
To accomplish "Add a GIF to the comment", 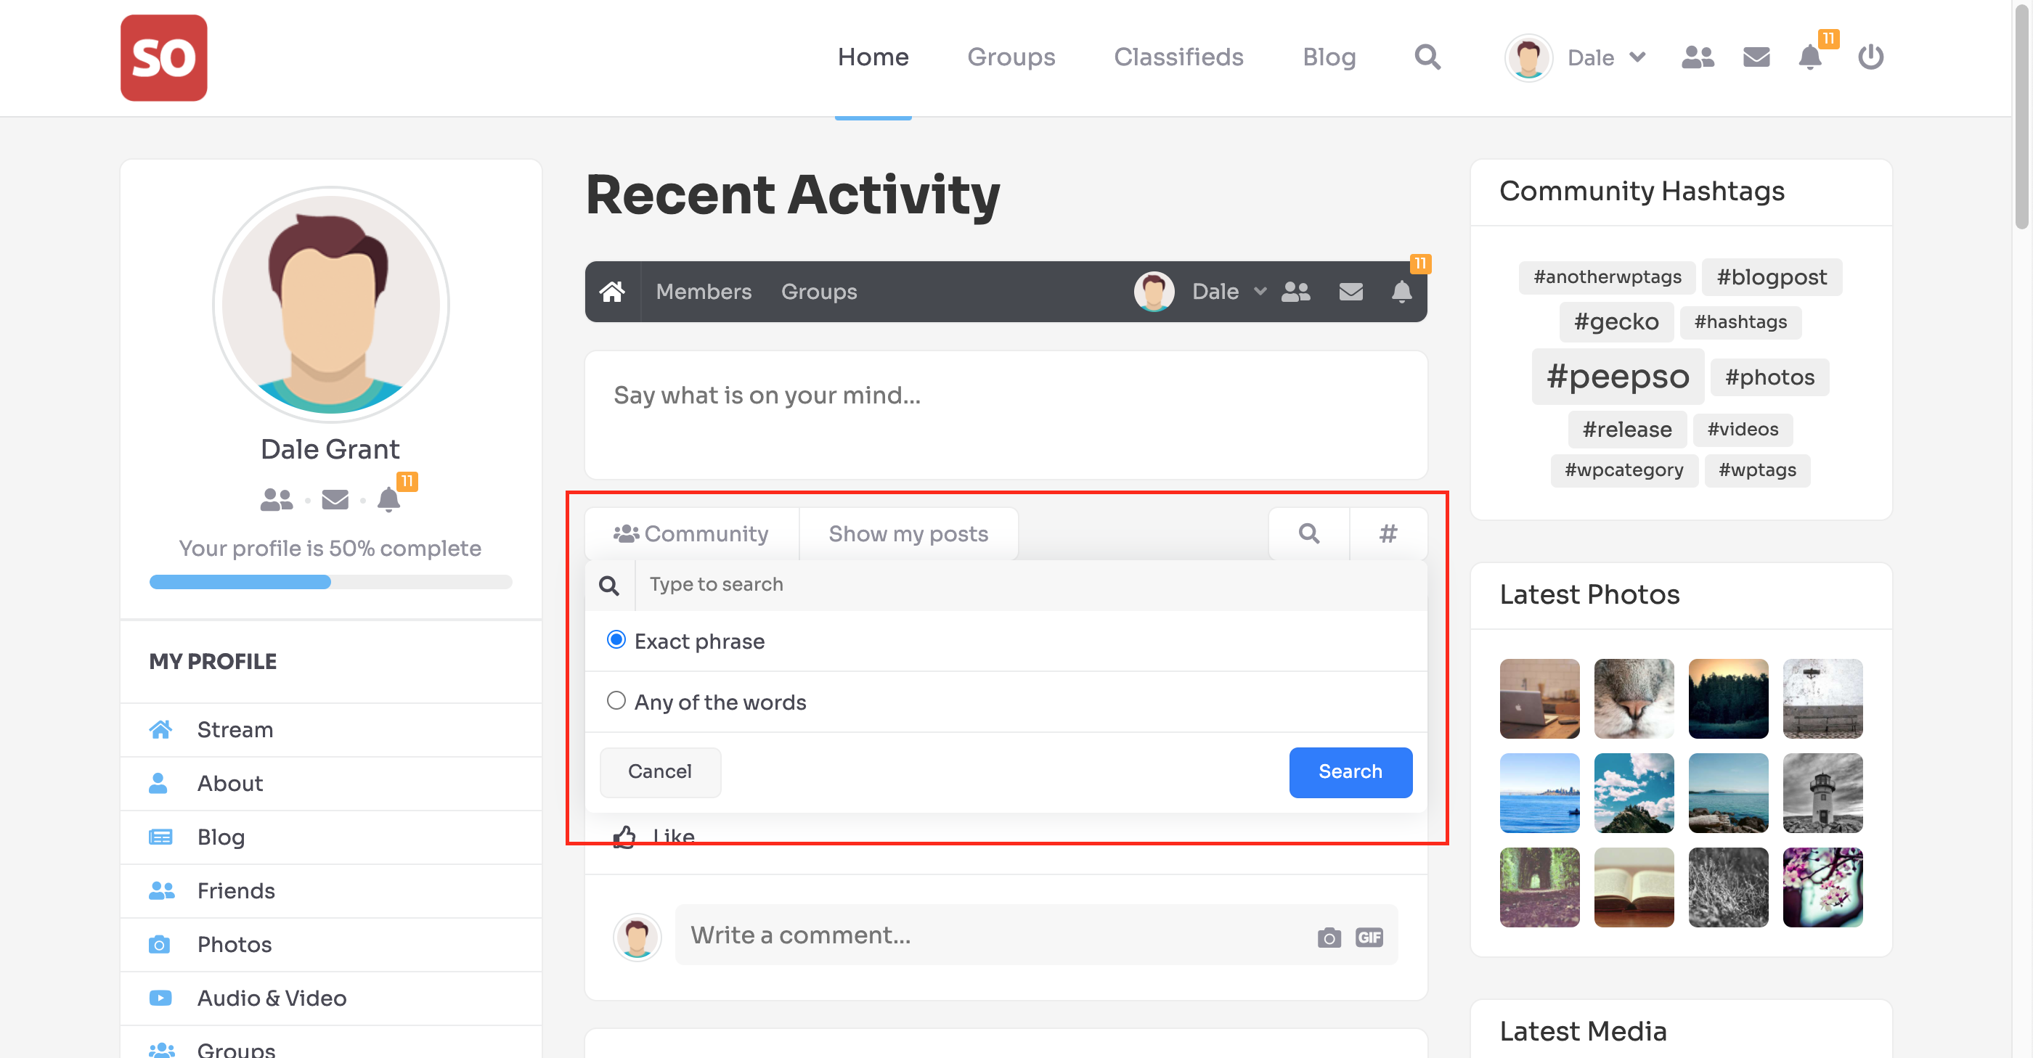I will (1369, 938).
